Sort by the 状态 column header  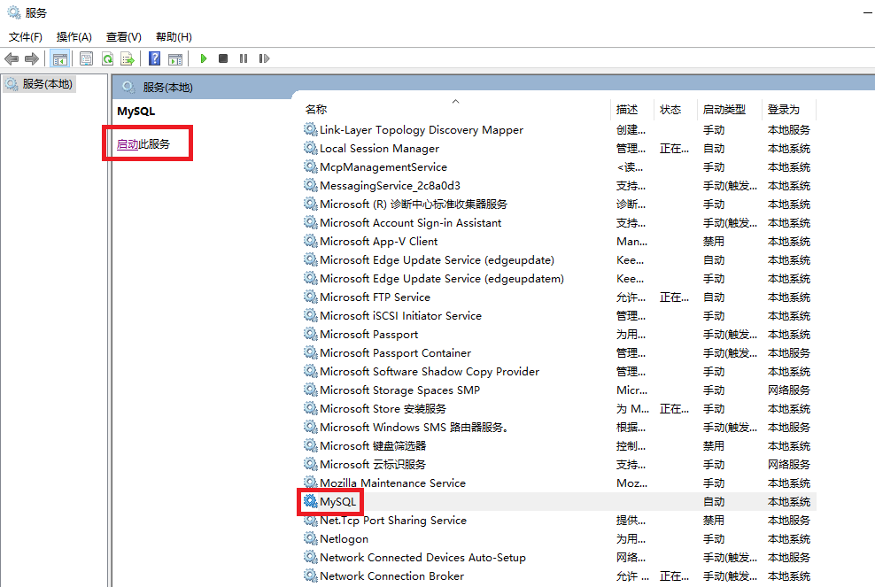[670, 110]
